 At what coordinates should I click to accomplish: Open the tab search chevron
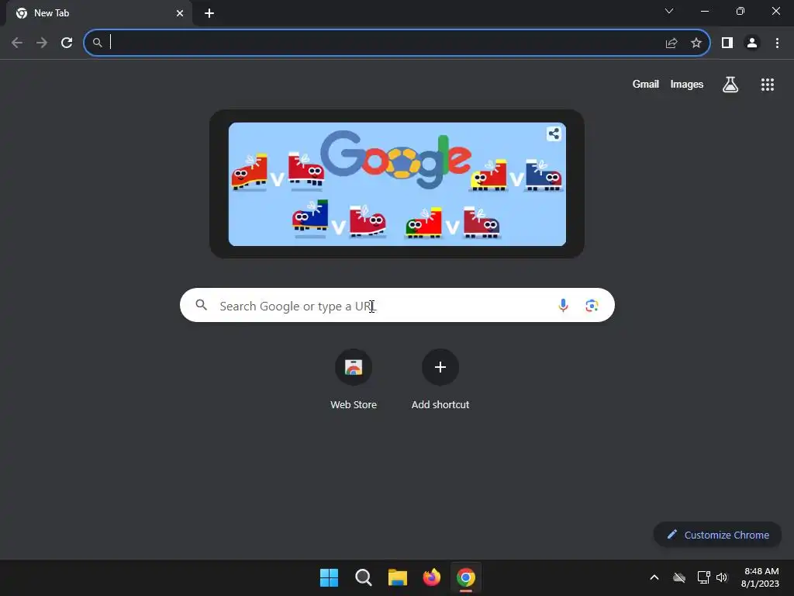(x=669, y=11)
